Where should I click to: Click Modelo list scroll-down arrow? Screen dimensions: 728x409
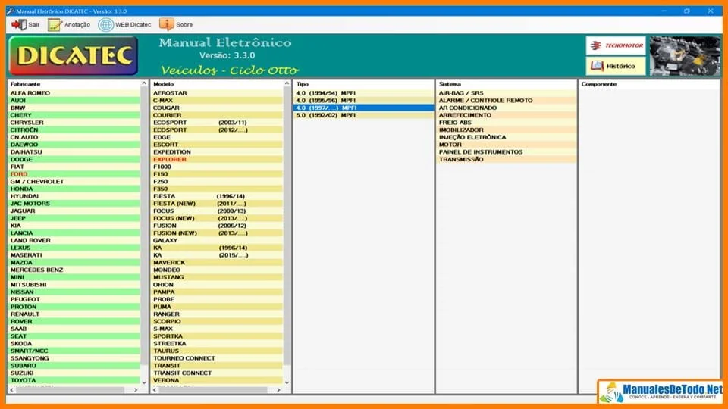click(287, 382)
